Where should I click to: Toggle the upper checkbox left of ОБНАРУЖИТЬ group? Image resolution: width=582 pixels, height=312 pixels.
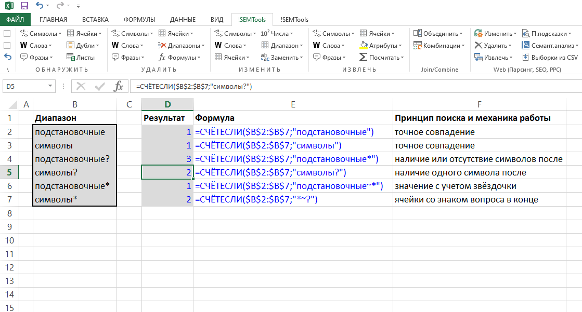pos(7,33)
